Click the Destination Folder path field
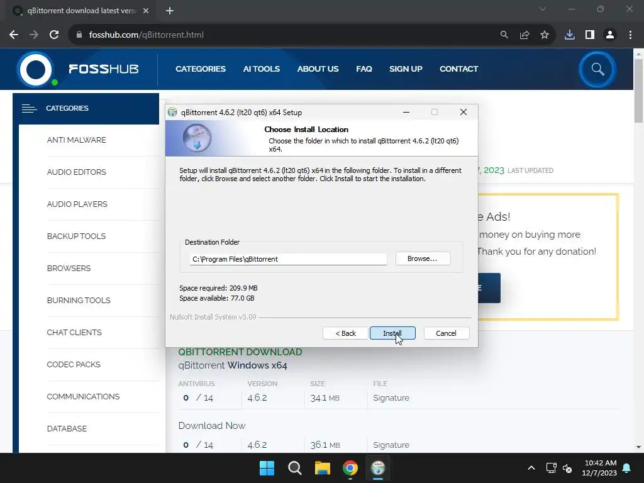 point(288,259)
